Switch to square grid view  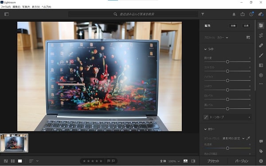(13, 161)
